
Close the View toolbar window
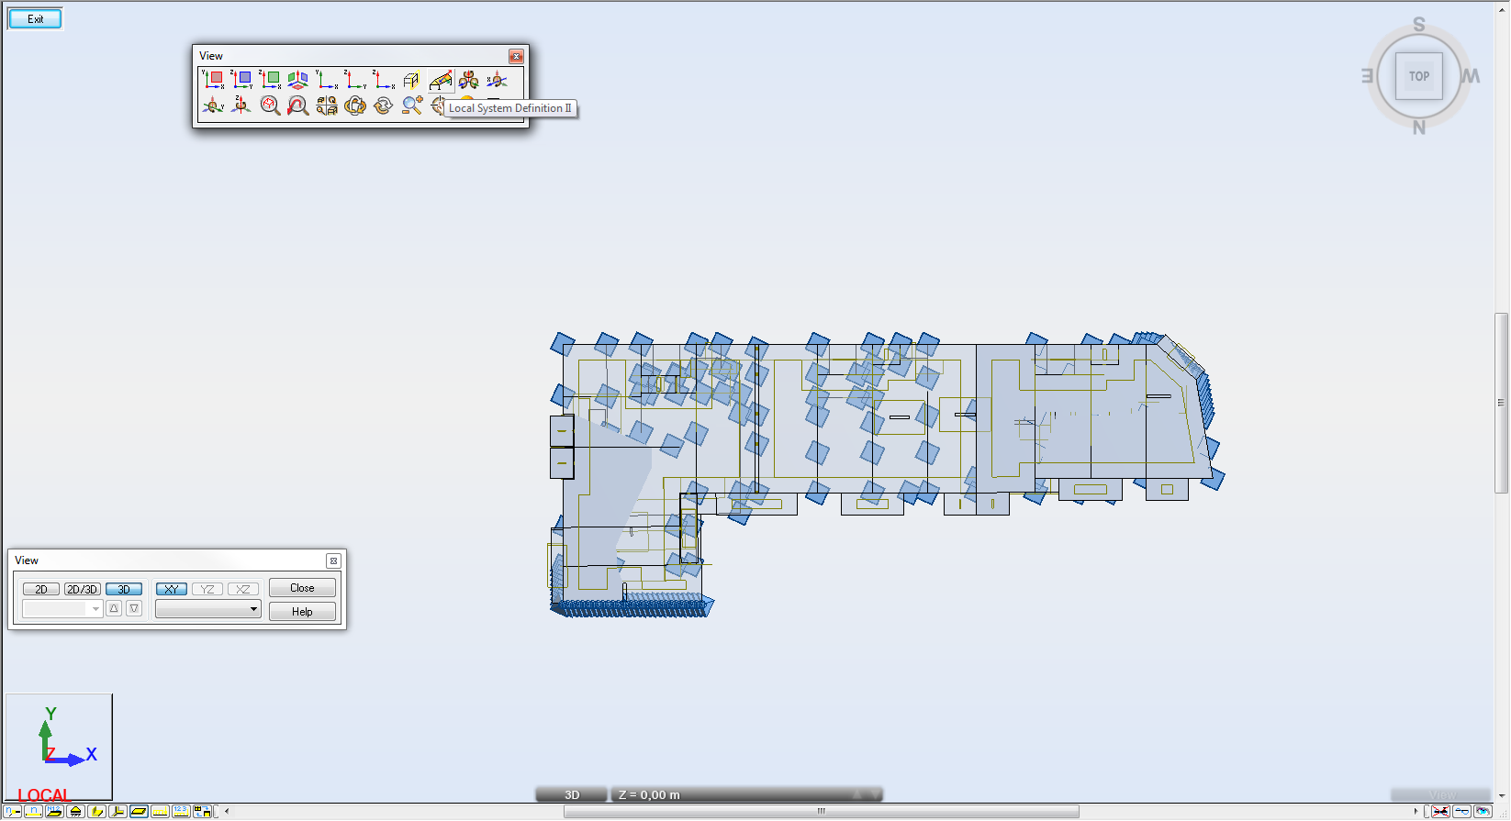coord(516,56)
